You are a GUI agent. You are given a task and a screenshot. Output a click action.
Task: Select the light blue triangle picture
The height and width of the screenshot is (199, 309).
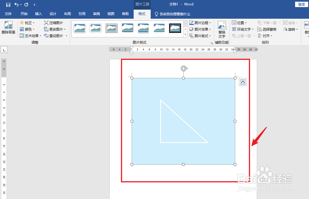click(184, 121)
